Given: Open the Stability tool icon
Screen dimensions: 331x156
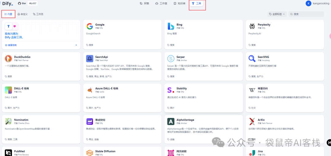Looking at the screenshot, I should [171, 90].
